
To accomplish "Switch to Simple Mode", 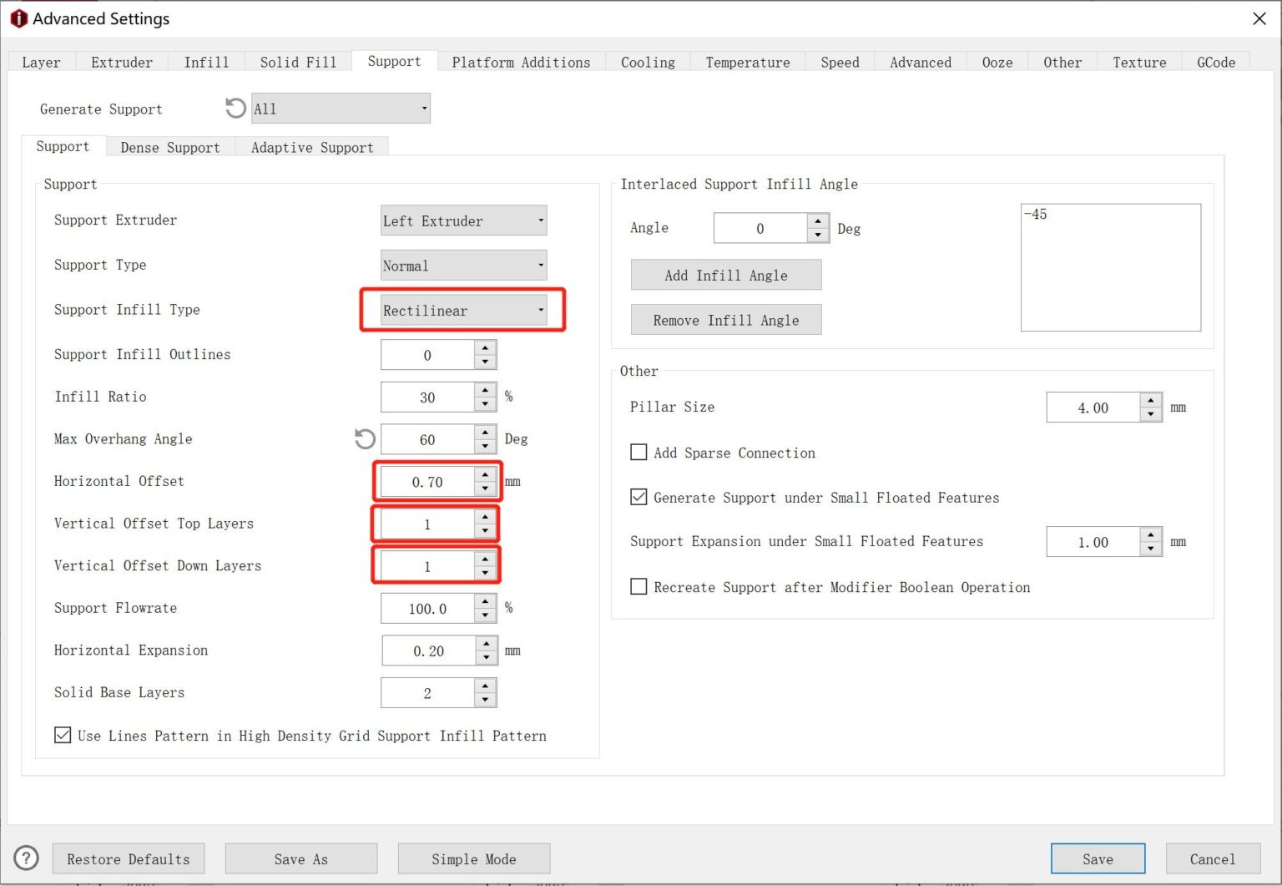I will pos(473,858).
